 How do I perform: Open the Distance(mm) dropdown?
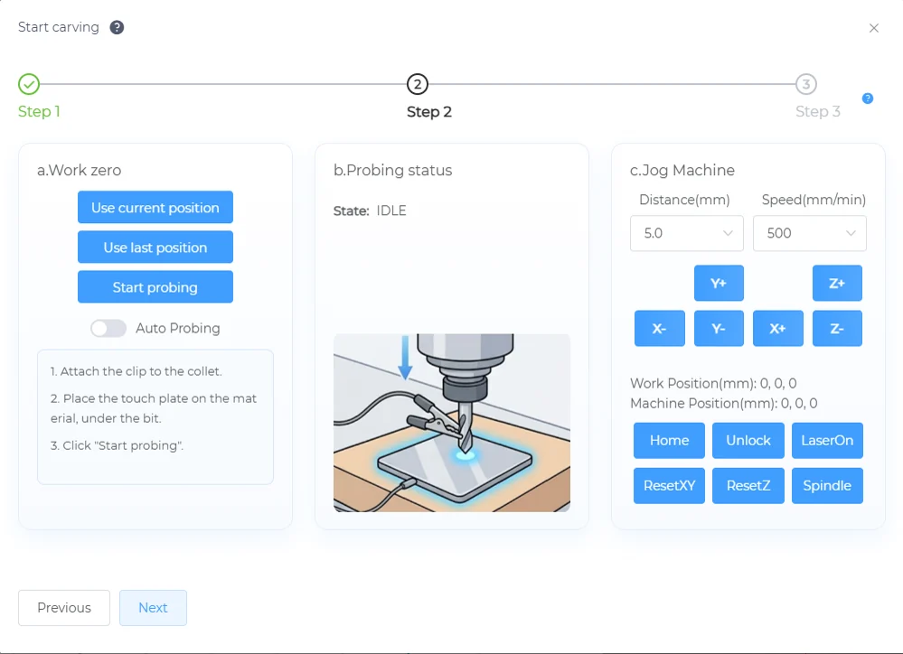click(x=686, y=233)
